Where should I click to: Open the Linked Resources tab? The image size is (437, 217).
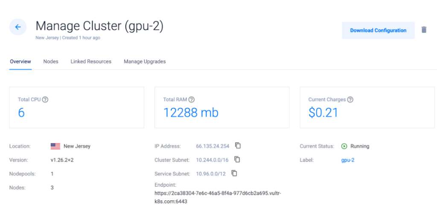point(91,61)
